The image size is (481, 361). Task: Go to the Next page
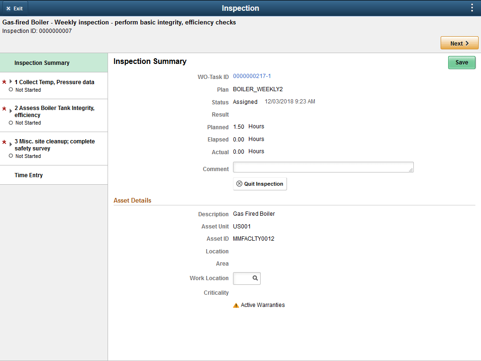point(459,43)
